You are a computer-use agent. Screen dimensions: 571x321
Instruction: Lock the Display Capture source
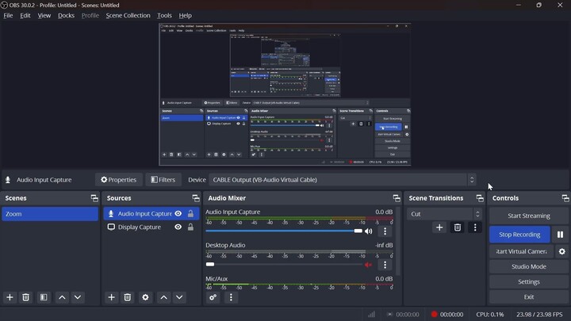click(x=190, y=227)
